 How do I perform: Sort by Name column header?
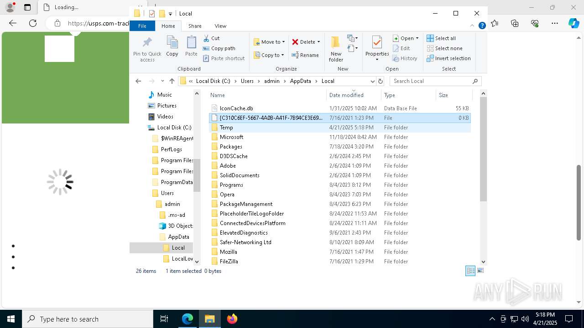tap(267, 95)
